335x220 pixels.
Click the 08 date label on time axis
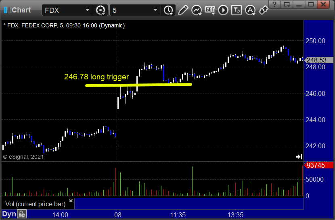click(118, 214)
